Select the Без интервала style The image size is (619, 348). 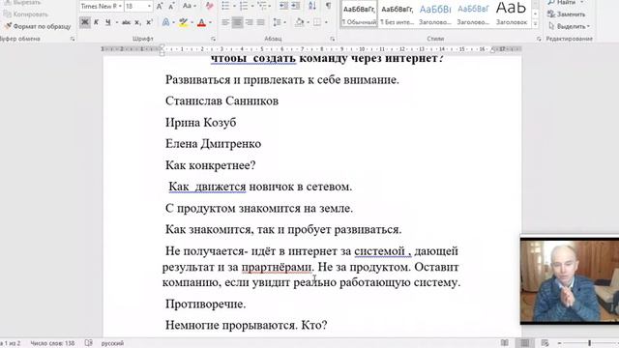398,14
